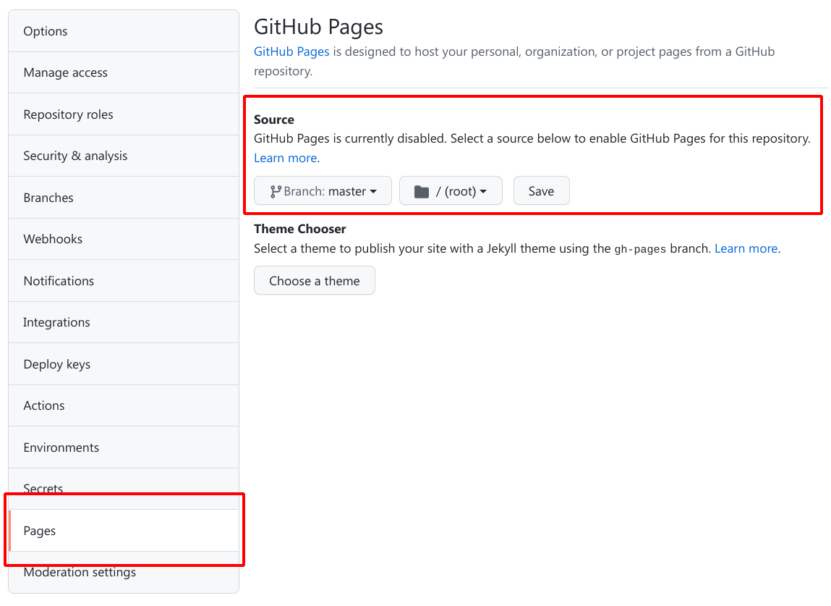The height and width of the screenshot is (606, 831).
Task: Open the / (root) folder dropdown
Action: [451, 190]
